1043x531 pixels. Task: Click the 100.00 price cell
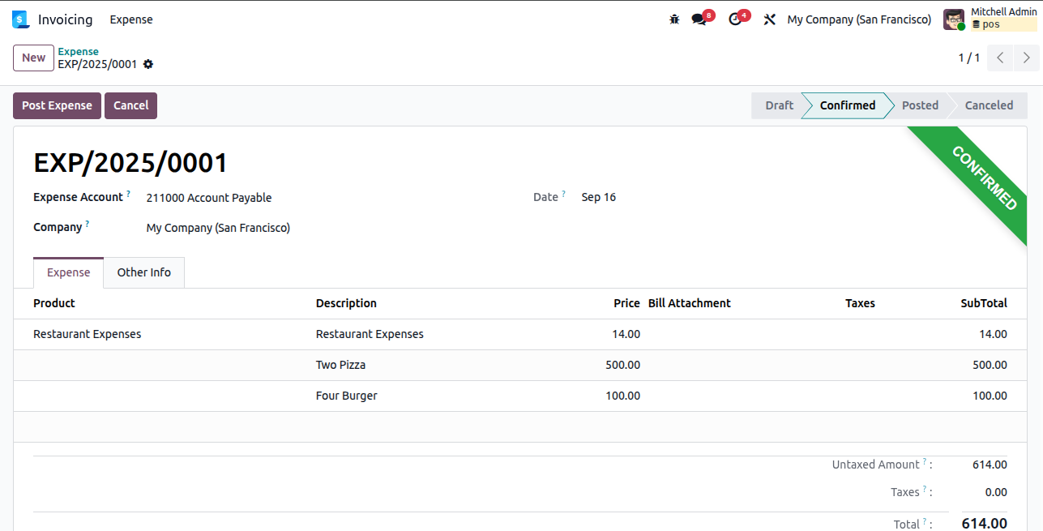point(622,396)
